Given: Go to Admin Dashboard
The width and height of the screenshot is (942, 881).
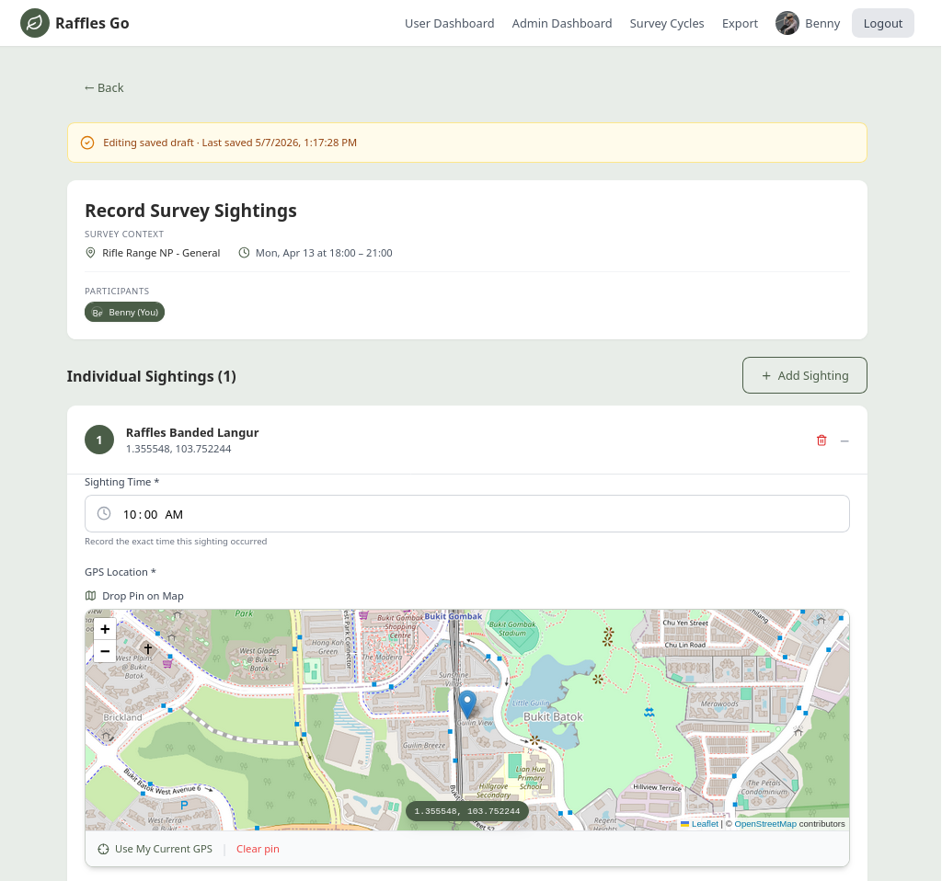Looking at the screenshot, I should tap(562, 23).
